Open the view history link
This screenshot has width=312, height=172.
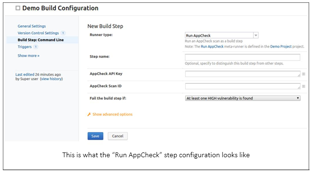(51, 79)
